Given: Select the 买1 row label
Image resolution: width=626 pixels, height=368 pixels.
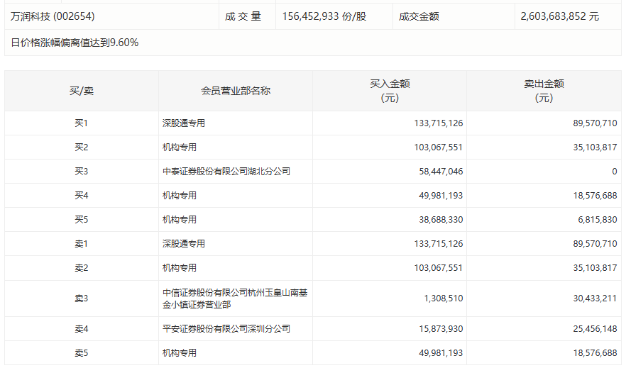Looking at the screenshot, I should (81, 123).
